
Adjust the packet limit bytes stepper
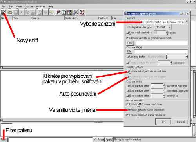pyautogui.click(x=167, y=33)
